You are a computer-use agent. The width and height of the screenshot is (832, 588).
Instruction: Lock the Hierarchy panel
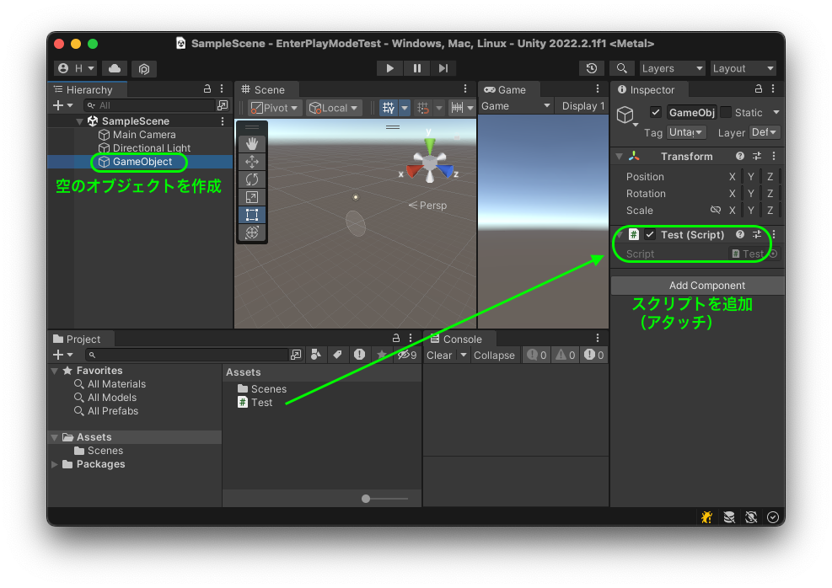[x=207, y=89]
